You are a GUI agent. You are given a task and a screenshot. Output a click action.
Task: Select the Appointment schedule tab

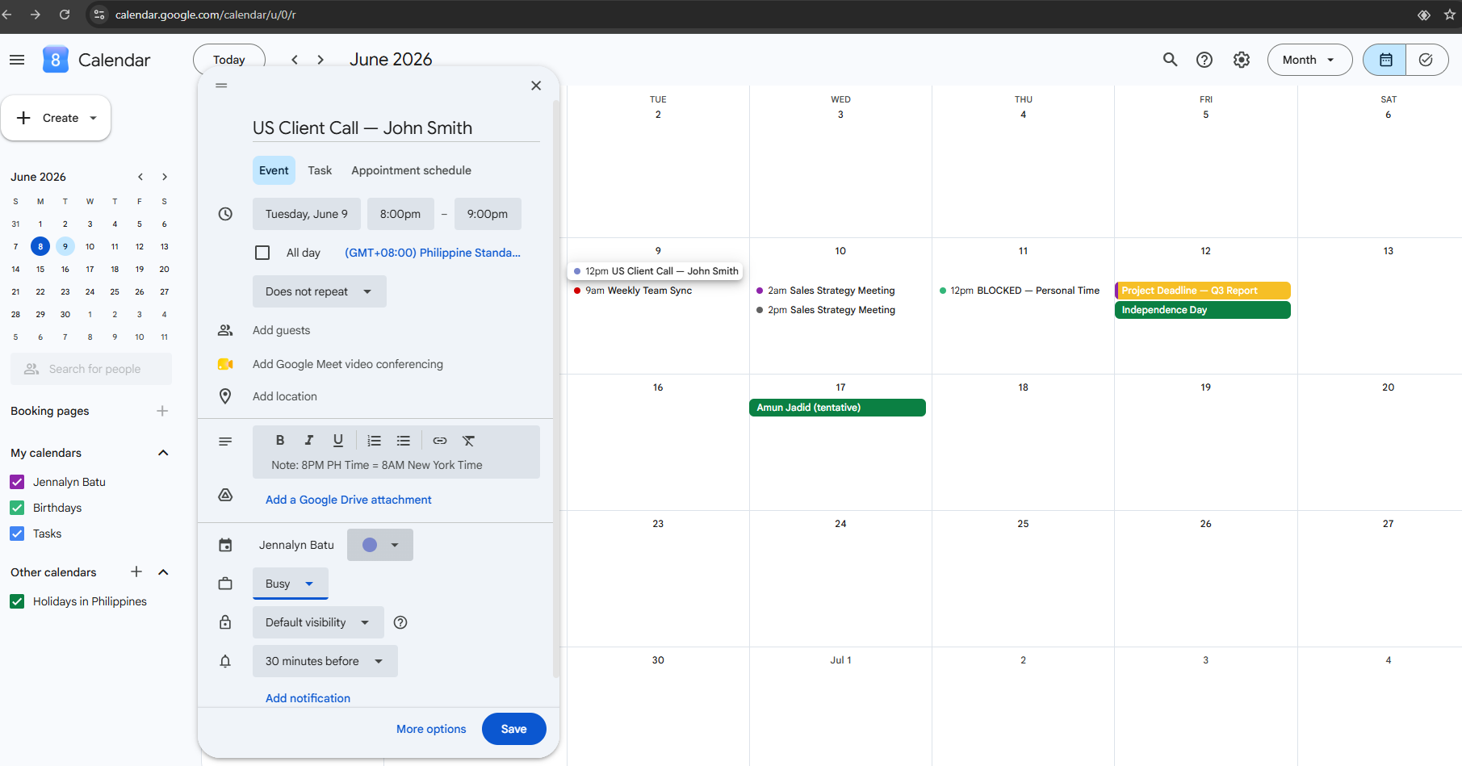pos(411,170)
